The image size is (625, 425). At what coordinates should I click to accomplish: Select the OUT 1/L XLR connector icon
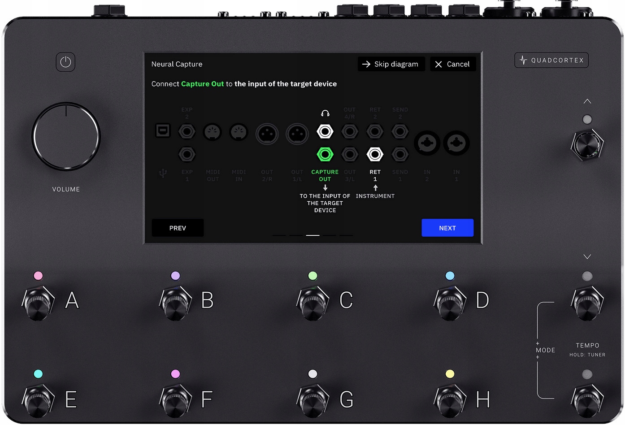click(x=297, y=134)
